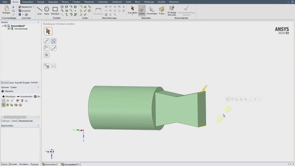
Task: Open the Blech ribbon tab
Action: [137, 2]
